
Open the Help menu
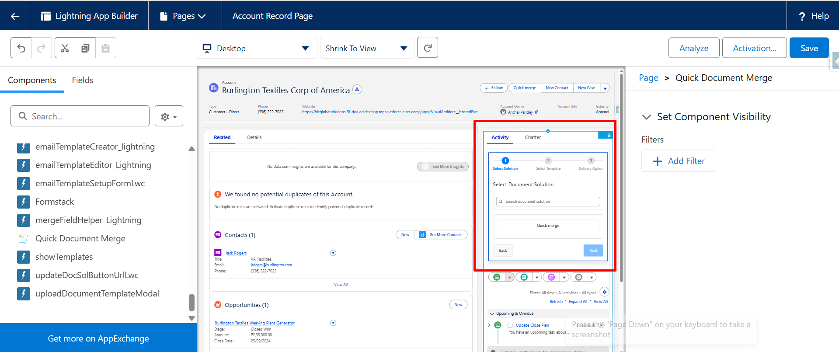point(814,16)
